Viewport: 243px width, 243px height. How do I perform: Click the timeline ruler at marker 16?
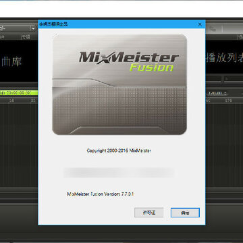tap(11, 101)
